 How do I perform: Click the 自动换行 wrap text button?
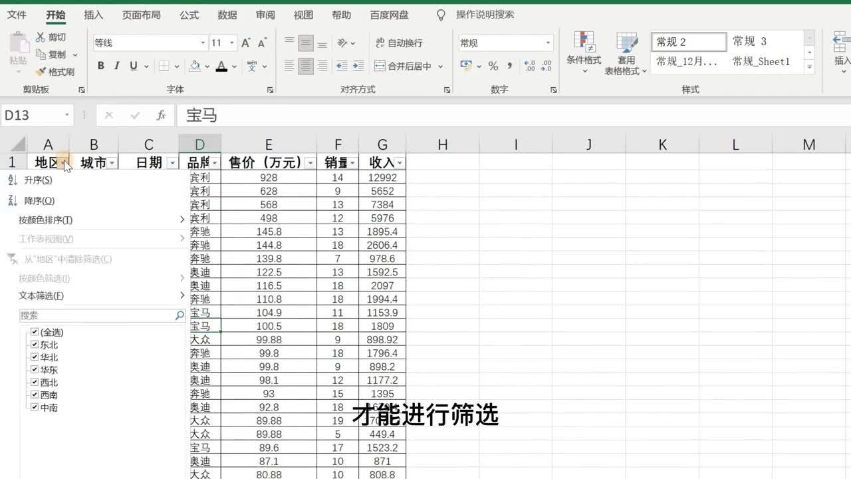(399, 43)
